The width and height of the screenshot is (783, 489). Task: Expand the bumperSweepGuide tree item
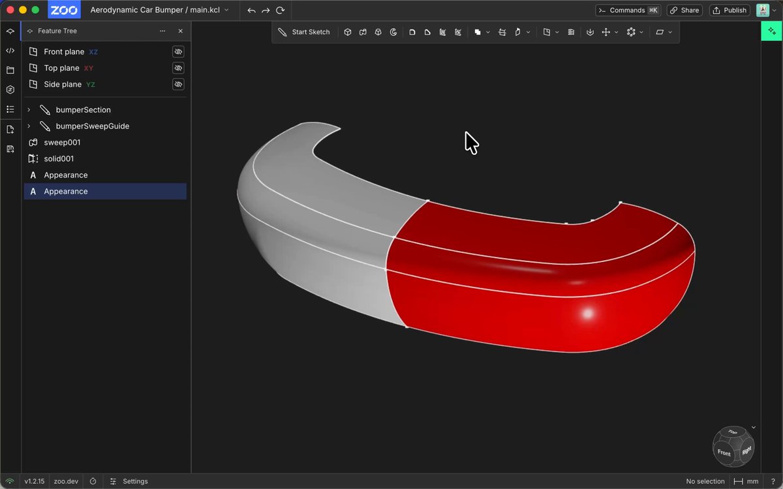[29, 126]
